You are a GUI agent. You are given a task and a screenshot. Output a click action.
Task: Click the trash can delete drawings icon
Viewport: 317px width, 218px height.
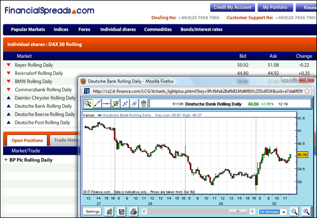point(144,104)
